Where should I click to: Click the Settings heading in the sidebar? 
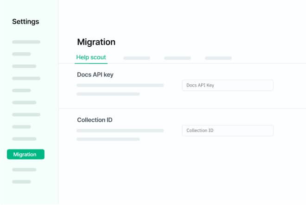click(25, 21)
